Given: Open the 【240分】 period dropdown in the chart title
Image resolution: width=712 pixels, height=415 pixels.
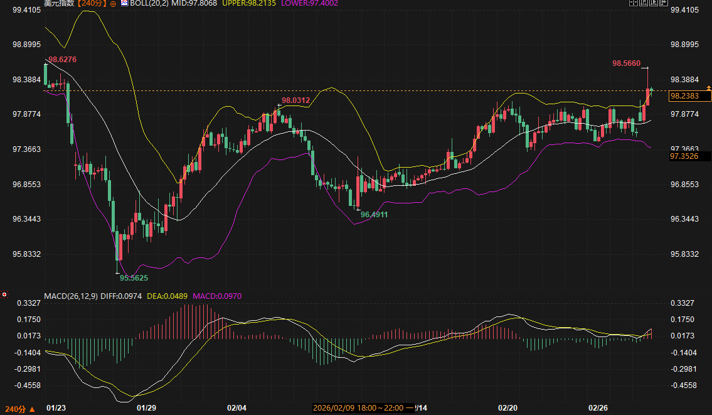Looking at the screenshot, I should click(92, 3).
